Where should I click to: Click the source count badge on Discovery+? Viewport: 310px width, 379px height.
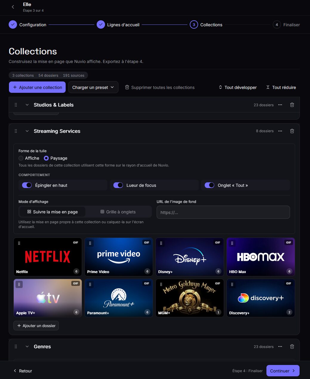tap(289, 312)
